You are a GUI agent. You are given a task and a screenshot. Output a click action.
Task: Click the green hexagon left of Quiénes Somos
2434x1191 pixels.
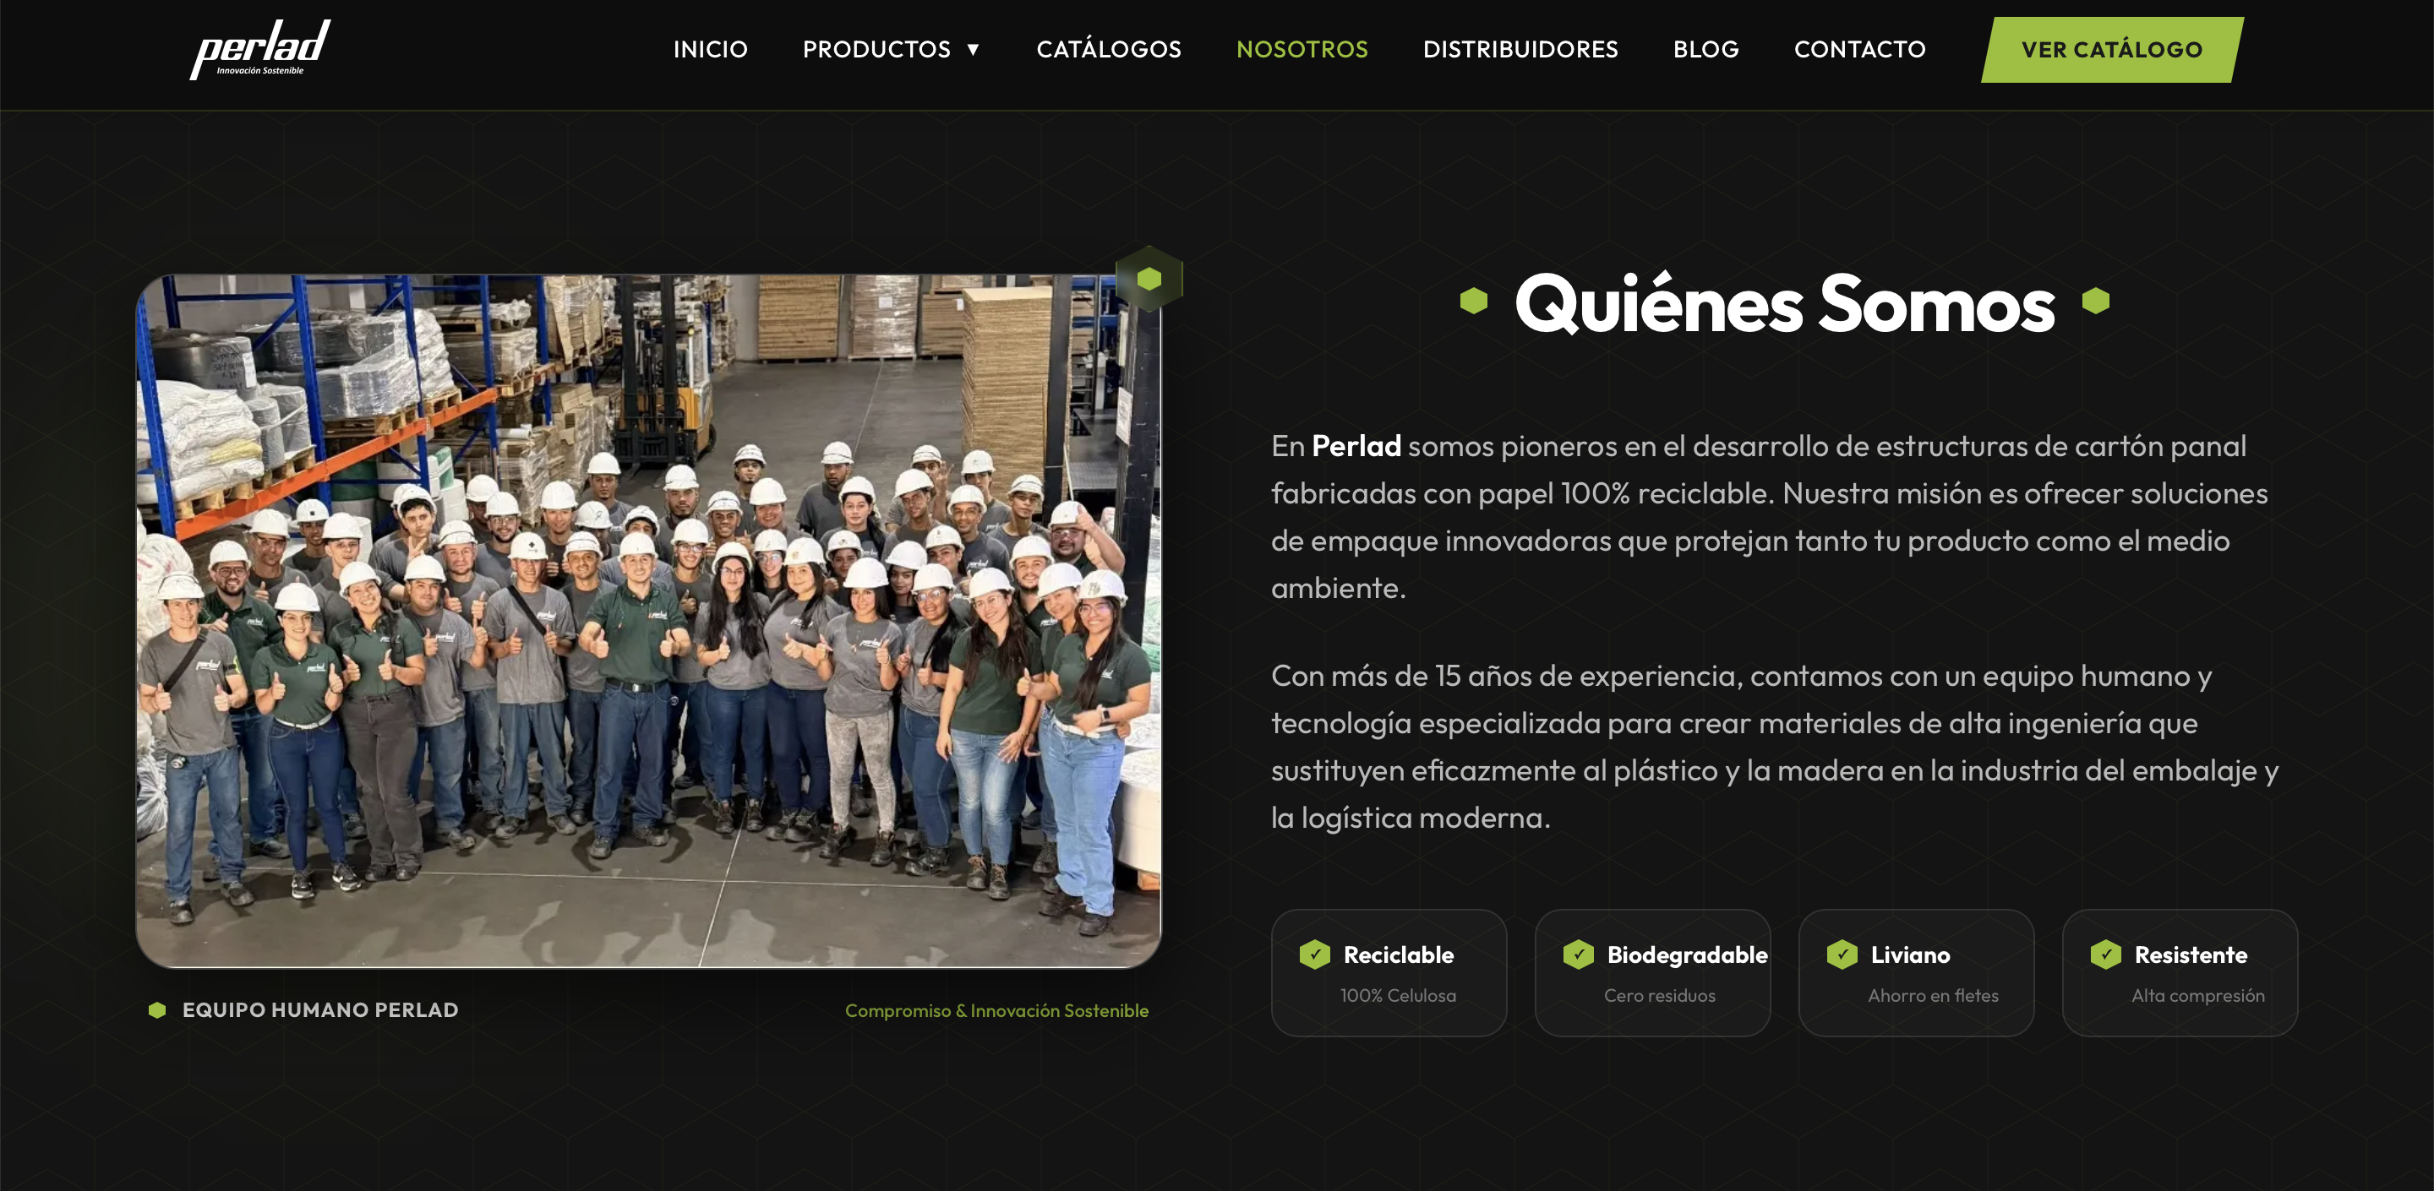pos(1473,302)
